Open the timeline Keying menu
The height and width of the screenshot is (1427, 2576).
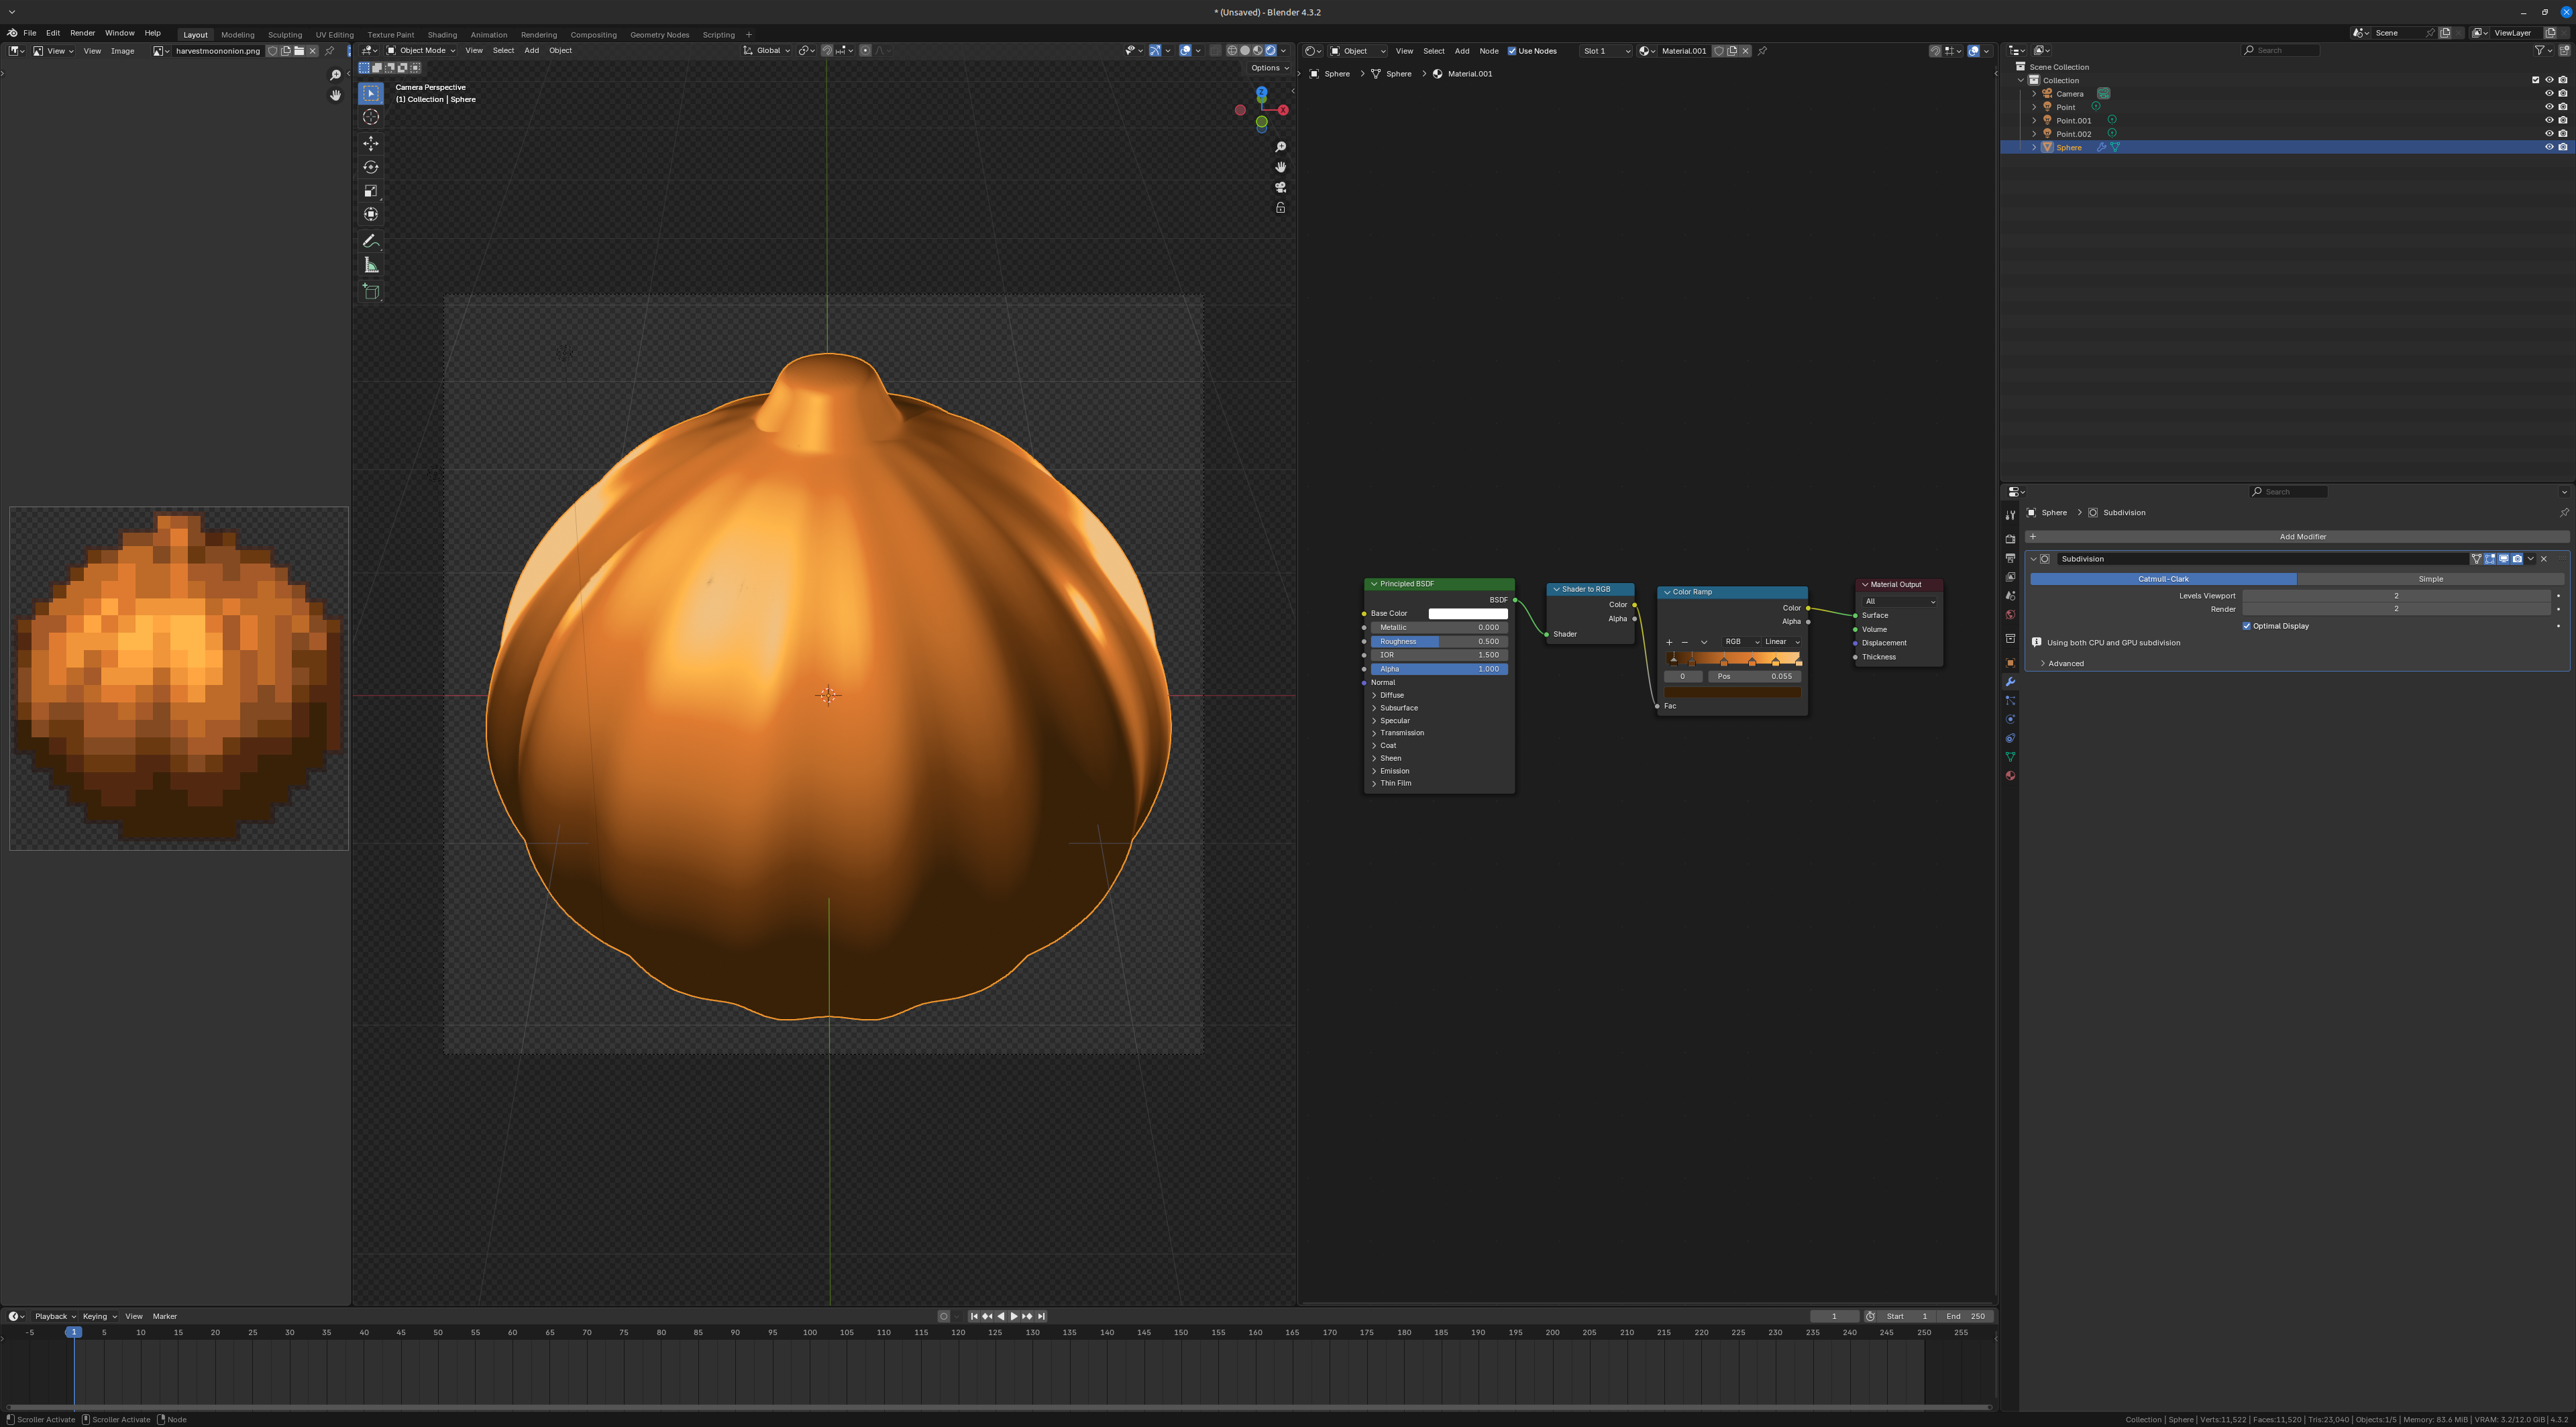coord(99,1317)
